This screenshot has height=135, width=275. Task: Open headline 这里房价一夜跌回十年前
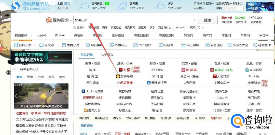pos(41,113)
